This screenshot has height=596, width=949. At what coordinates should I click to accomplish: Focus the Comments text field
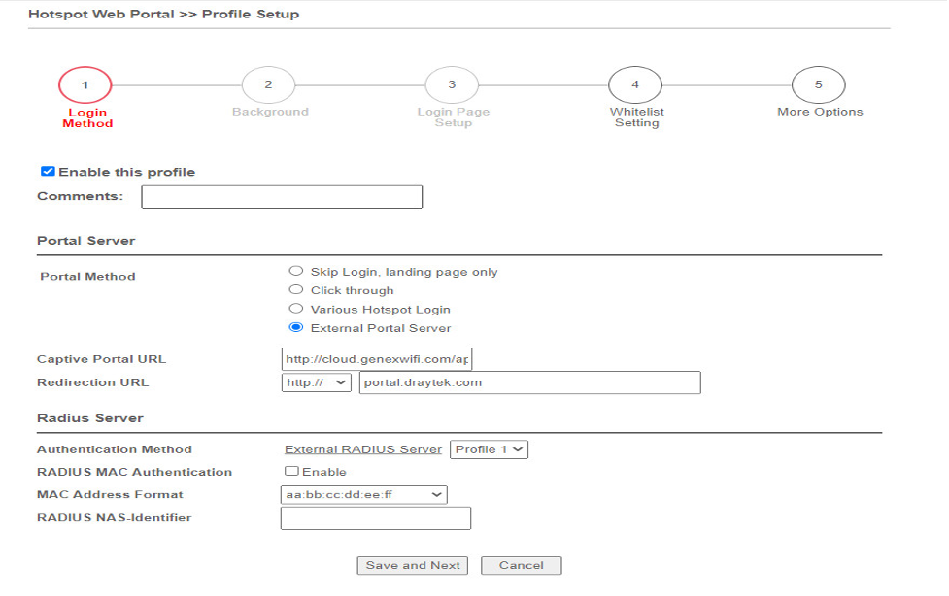point(282,197)
